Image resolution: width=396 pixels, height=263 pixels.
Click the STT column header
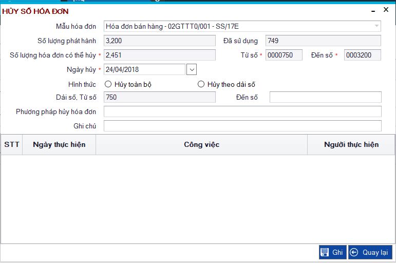[x=12, y=145]
